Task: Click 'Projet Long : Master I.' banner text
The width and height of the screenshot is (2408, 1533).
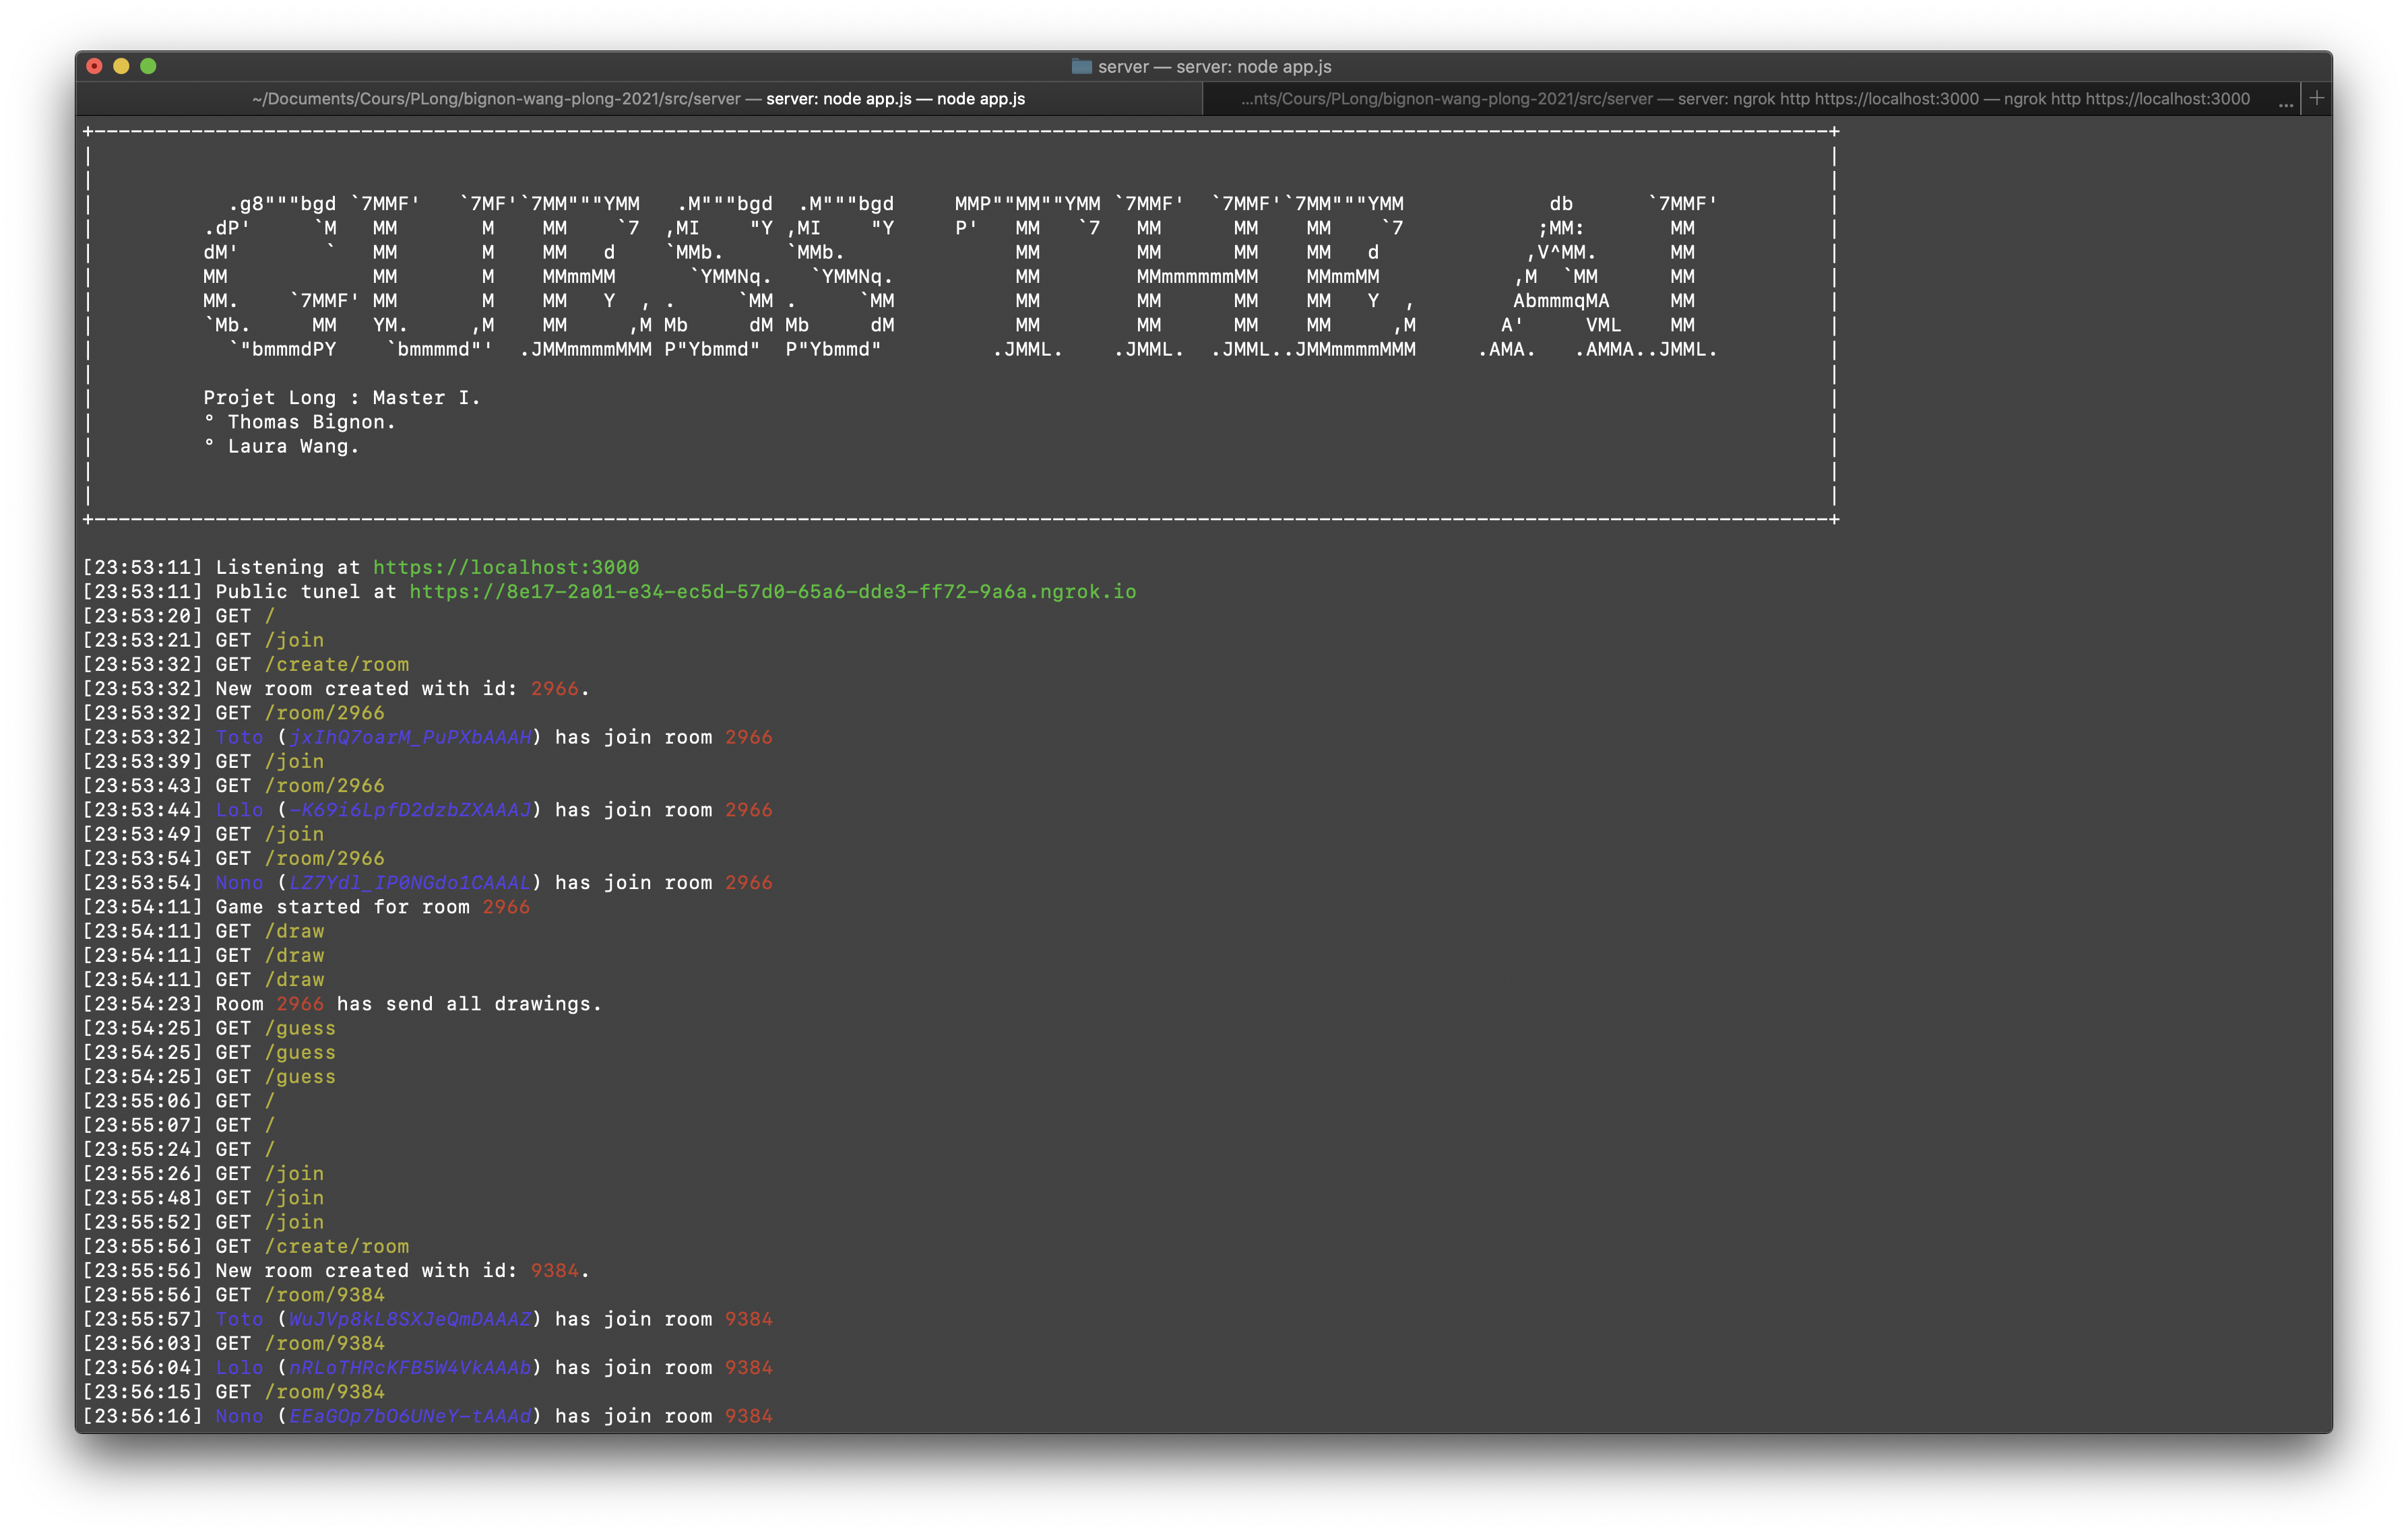Action: point(341,398)
